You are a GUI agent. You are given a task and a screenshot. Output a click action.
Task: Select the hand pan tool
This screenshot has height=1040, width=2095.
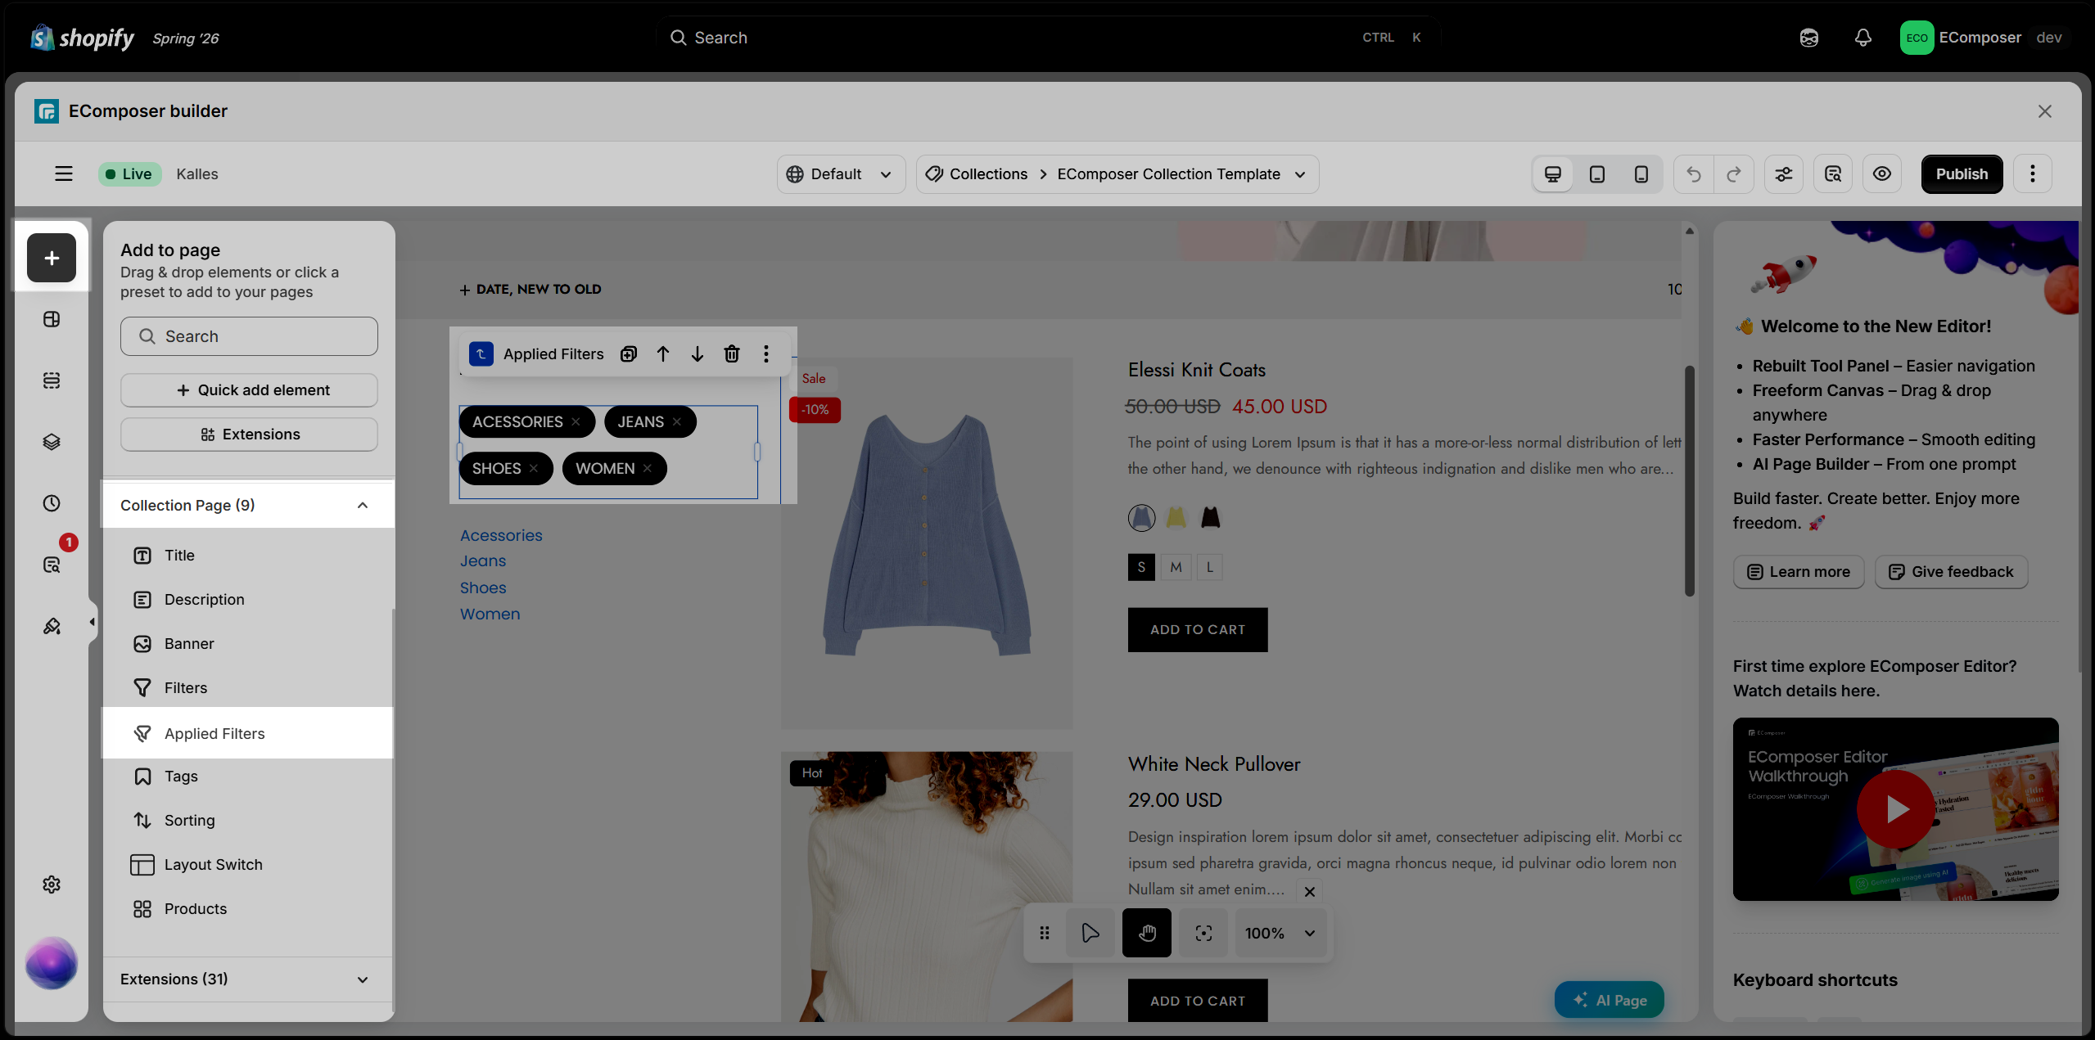tap(1147, 933)
